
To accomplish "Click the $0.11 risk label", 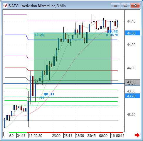I will tap(49, 94).
